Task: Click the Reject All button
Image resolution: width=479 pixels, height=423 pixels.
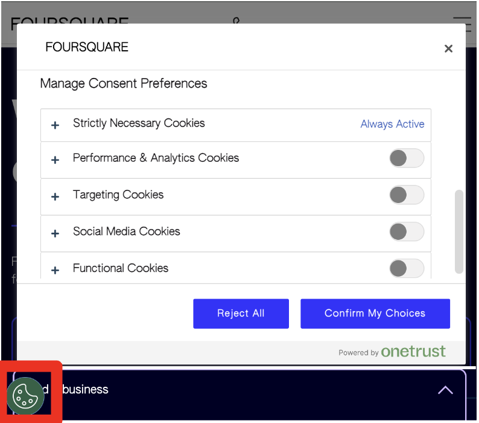Action: [x=241, y=314]
